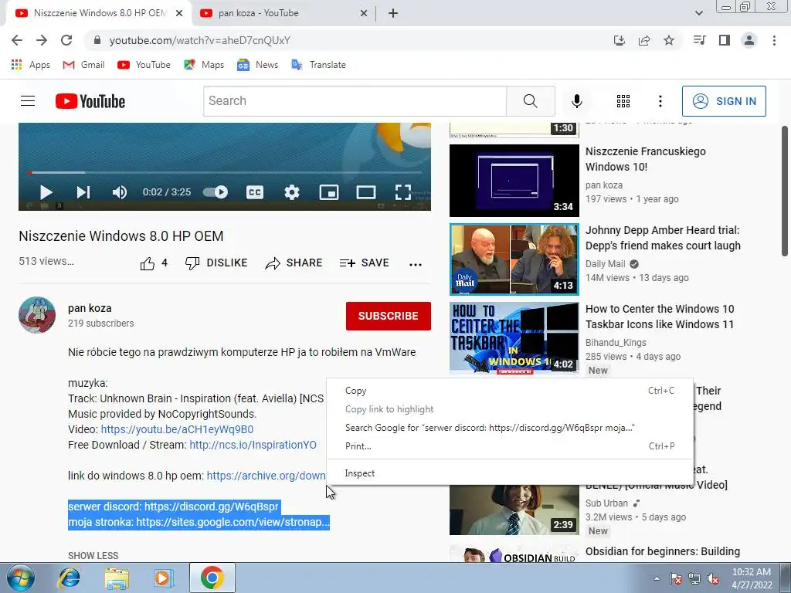791x593 pixels.
Task: Open the Translate bookmark
Action: [319, 65]
